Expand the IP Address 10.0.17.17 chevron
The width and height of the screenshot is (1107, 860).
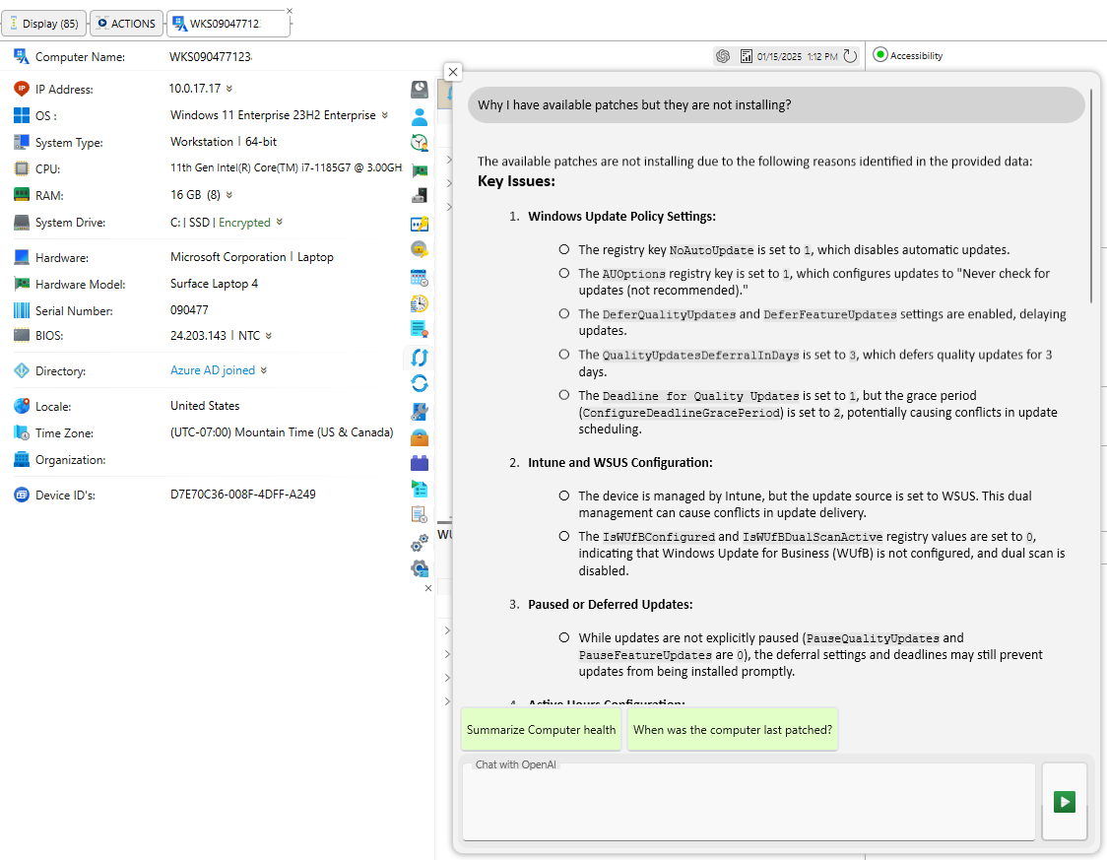point(229,89)
